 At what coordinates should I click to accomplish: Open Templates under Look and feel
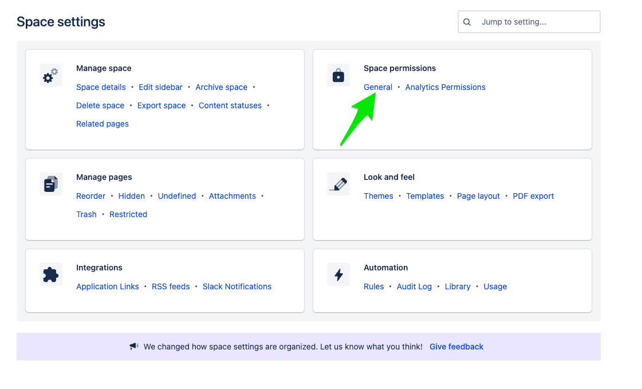[425, 196]
